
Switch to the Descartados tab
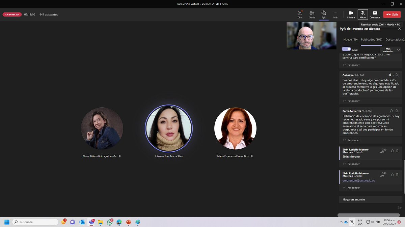point(395,40)
